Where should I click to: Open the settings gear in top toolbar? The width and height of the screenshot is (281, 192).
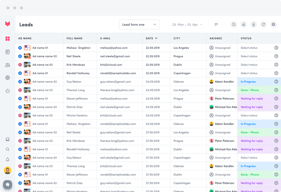(x=273, y=24)
